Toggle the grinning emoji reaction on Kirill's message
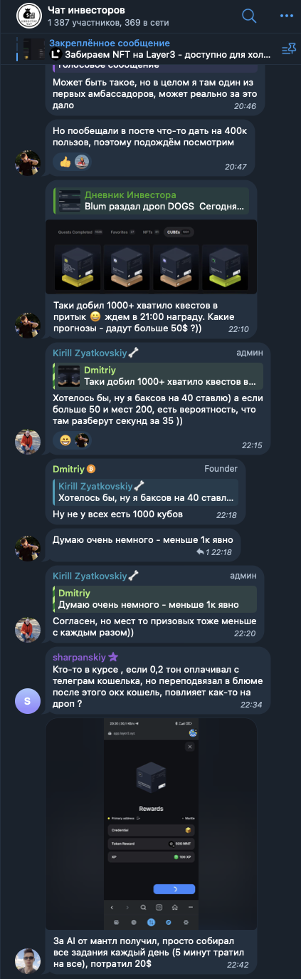Image resolution: width=301 pixels, height=979 pixels. [65, 440]
